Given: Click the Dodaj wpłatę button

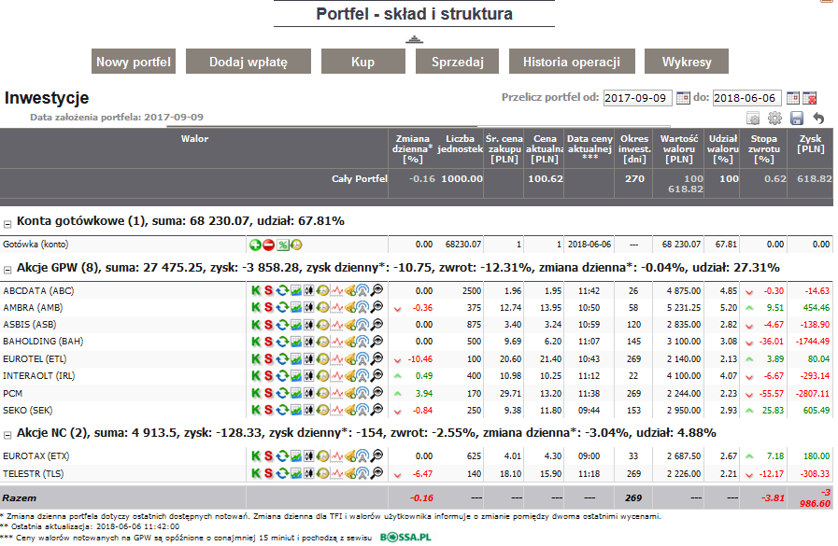Looking at the screenshot, I should tap(249, 62).
